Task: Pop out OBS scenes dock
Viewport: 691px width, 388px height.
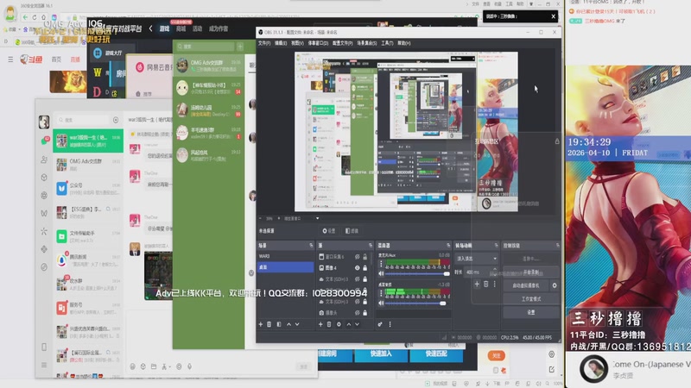Action: click(x=311, y=246)
